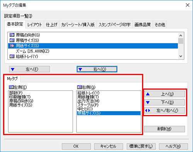Select 給紙トレイ(Y) in upper settings list
This screenshot has width=193, height=152.
click(x=93, y=57)
